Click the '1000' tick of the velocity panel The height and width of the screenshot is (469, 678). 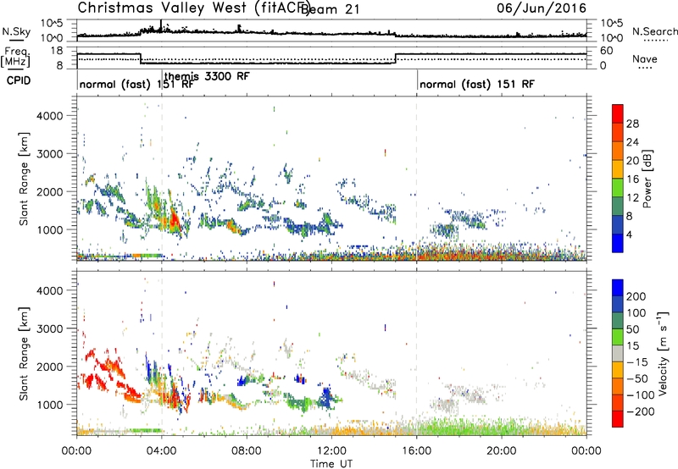click(x=50, y=405)
